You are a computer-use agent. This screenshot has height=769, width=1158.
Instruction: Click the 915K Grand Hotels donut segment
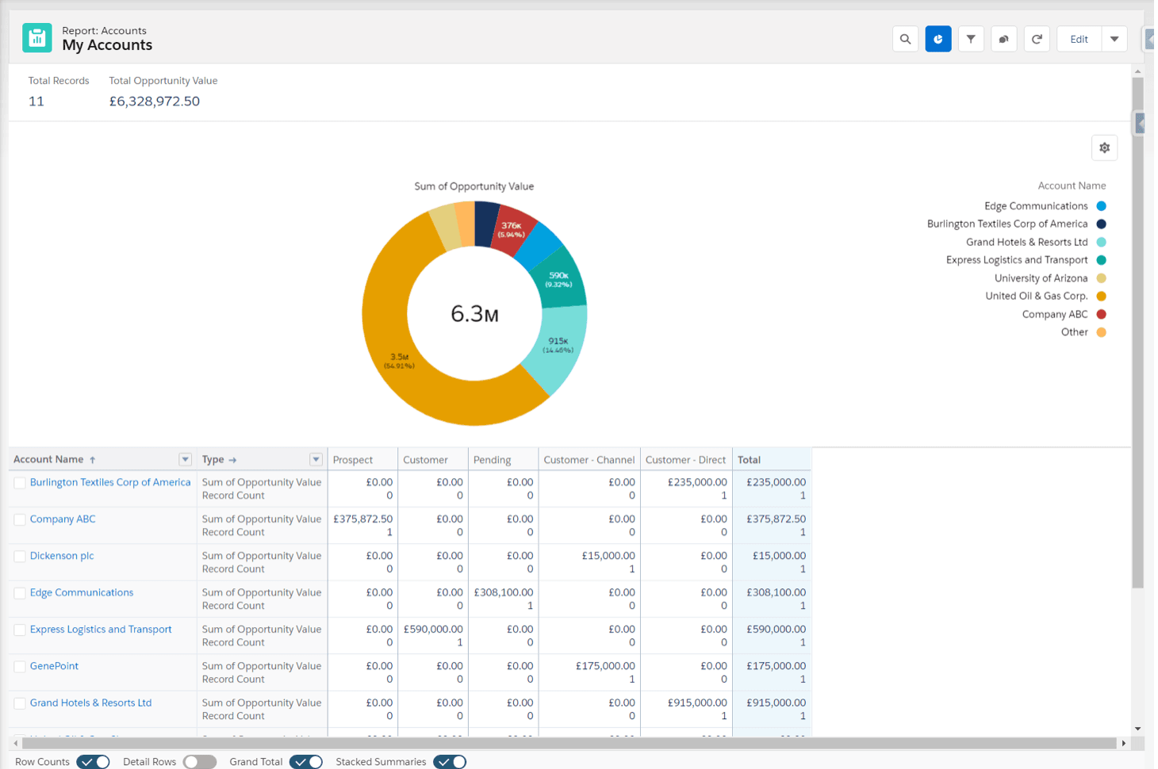(560, 346)
